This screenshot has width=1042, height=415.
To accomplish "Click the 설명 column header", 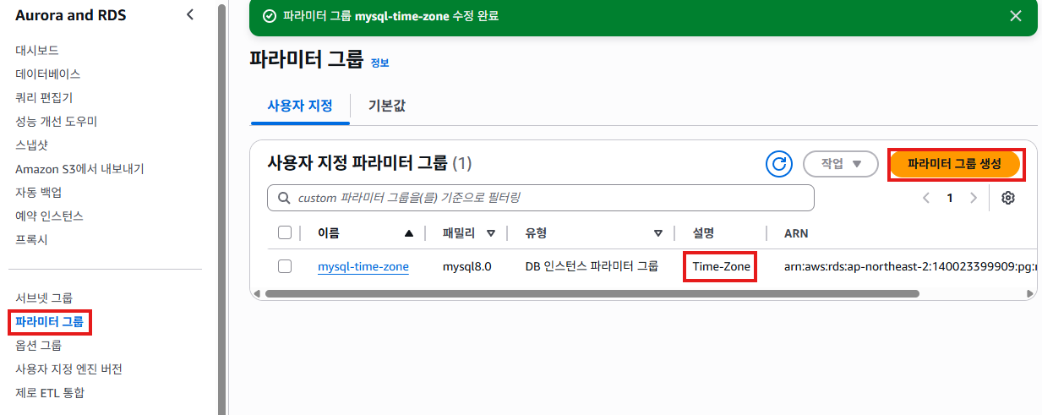I will [x=705, y=233].
